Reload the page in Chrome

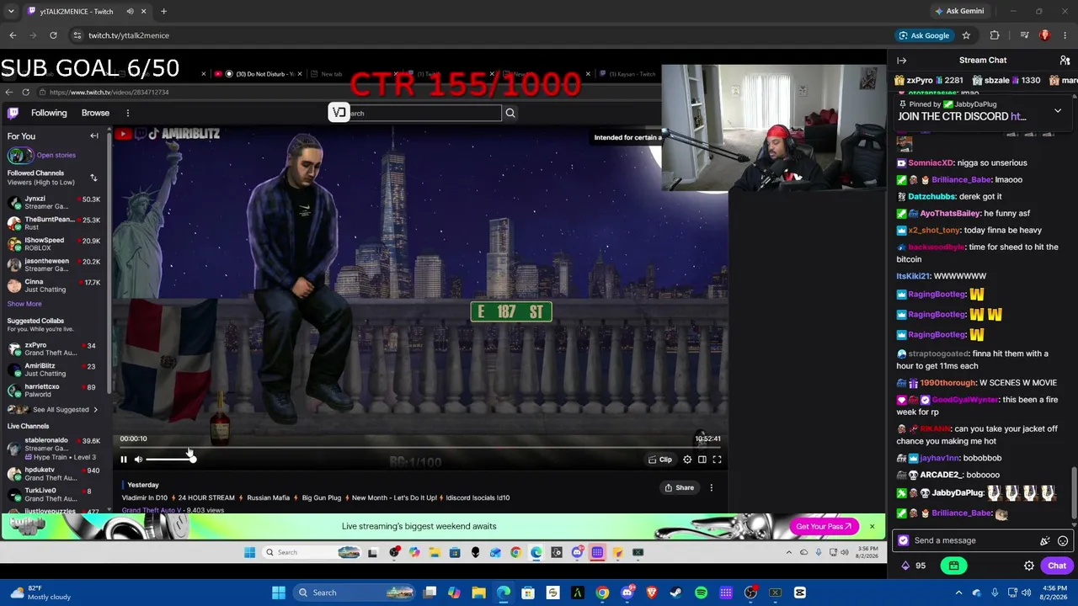53,35
